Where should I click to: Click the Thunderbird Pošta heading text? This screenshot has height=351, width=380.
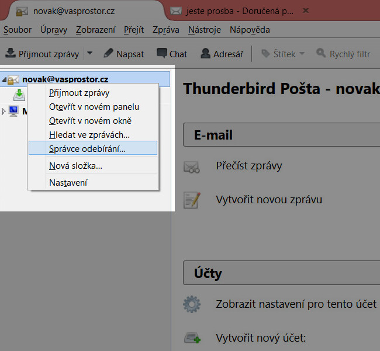point(281,89)
